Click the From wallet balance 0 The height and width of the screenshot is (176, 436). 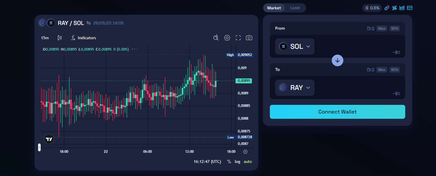(x=371, y=28)
